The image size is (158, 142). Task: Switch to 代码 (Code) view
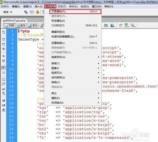10,25
